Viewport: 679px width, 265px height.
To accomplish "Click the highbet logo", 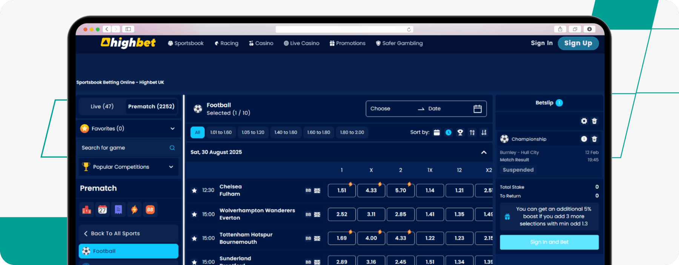I will [128, 43].
